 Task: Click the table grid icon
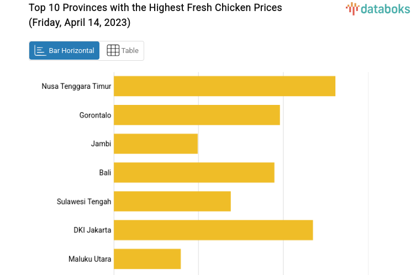pyautogui.click(x=113, y=50)
